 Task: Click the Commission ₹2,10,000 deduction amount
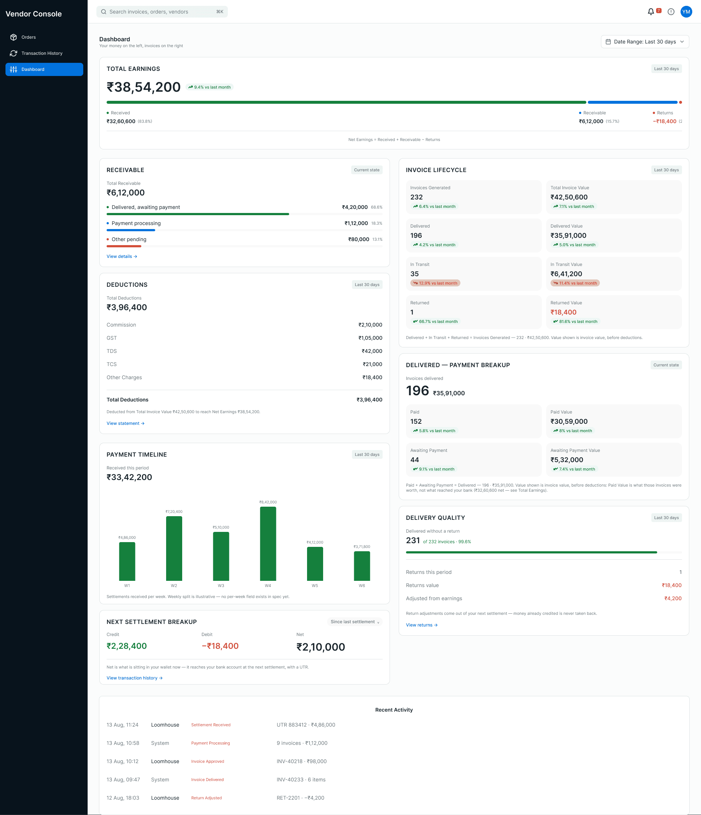[x=370, y=325]
